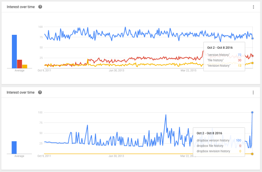
Task: Click the yellow average bar in the upper chart
Action: (x=25, y=66)
